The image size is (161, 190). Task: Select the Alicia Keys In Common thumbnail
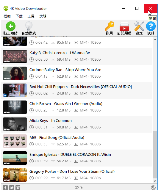pyautogui.click(x=15, y=124)
